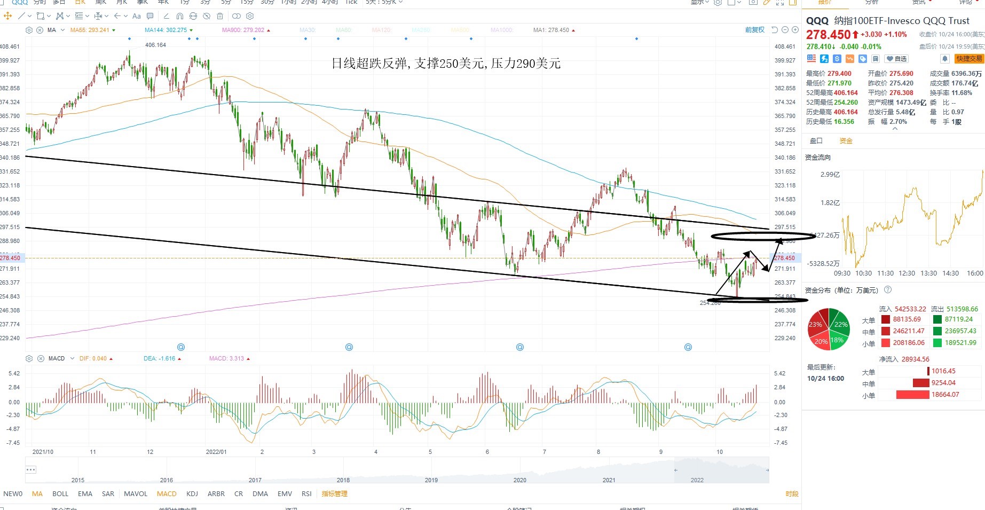Delete drawings with the trash can icon

pos(220,16)
